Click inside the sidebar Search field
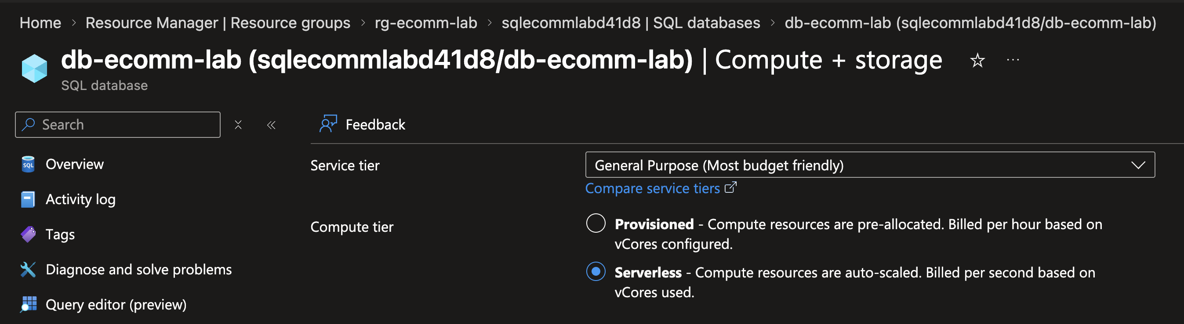Viewport: 1184px width, 324px height. click(124, 125)
